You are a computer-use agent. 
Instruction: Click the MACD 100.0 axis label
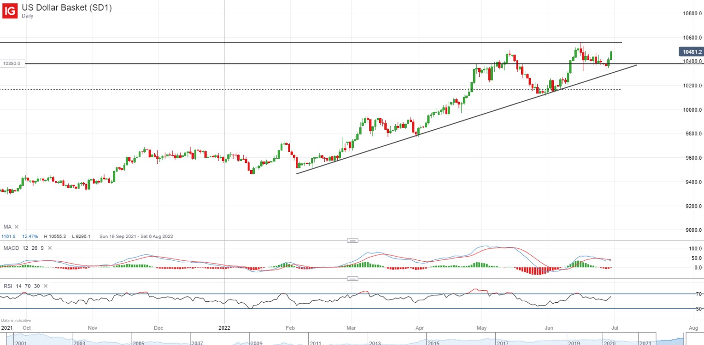click(x=696, y=248)
